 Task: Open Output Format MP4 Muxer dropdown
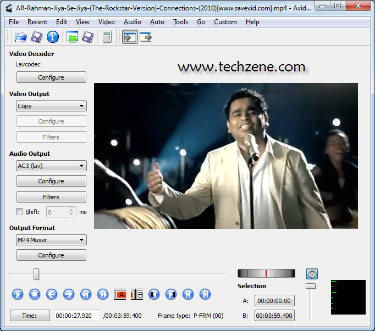click(x=52, y=240)
